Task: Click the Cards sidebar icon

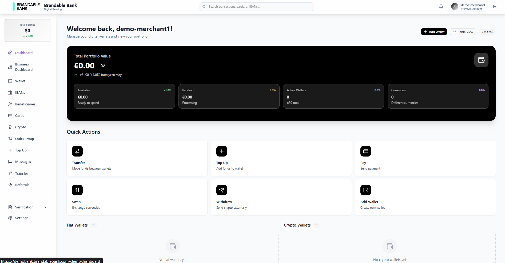Action: 10,116
